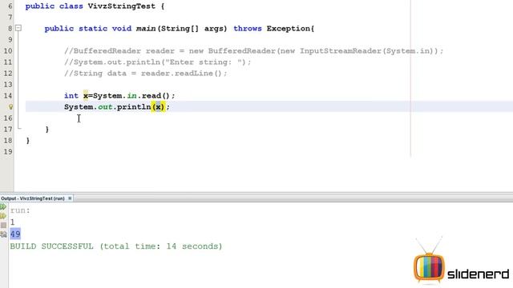Image resolution: width=513 pixels, height=288 pixels.
Task: Click the gray Stop square in Output panel
Action: [x=3, y=225]
